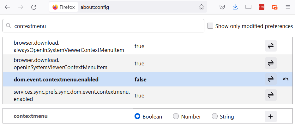Add the new contextmenu preference with plus

tap(271, 116)
